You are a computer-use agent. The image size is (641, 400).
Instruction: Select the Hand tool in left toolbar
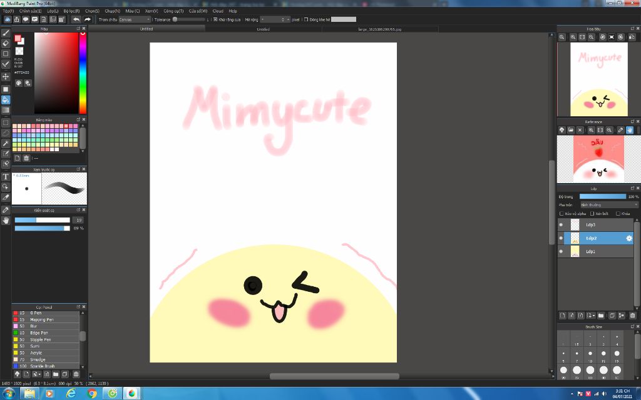tap(6, 221)
